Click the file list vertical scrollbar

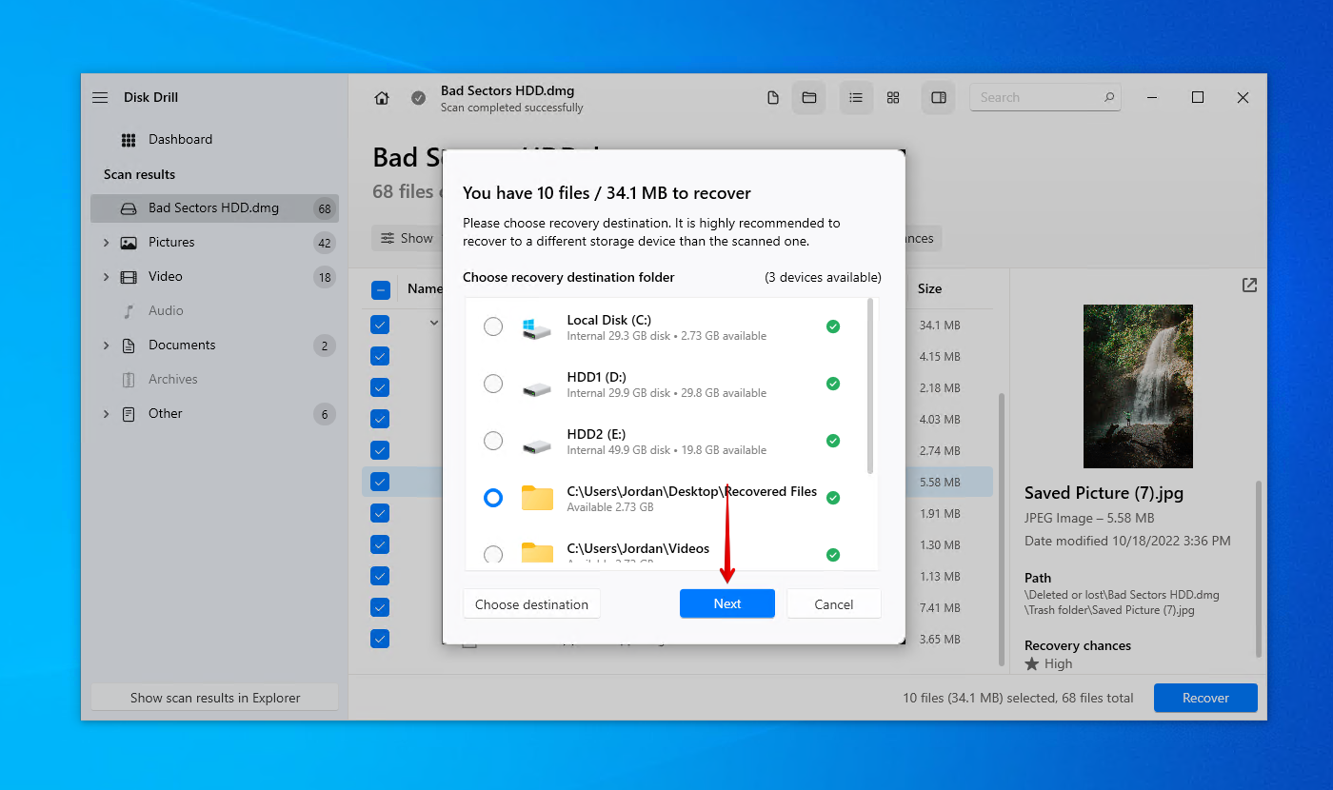(1000, 528)
